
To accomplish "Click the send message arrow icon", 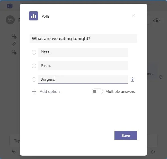I will click(x=153, y=152).
